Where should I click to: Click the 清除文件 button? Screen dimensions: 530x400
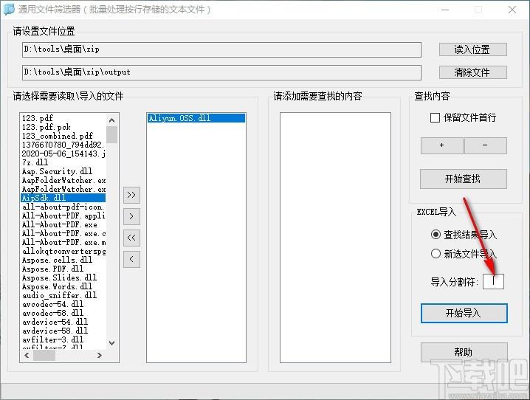473,72
